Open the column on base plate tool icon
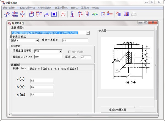This screenshot has height=121, width=165. pos(73,14)
